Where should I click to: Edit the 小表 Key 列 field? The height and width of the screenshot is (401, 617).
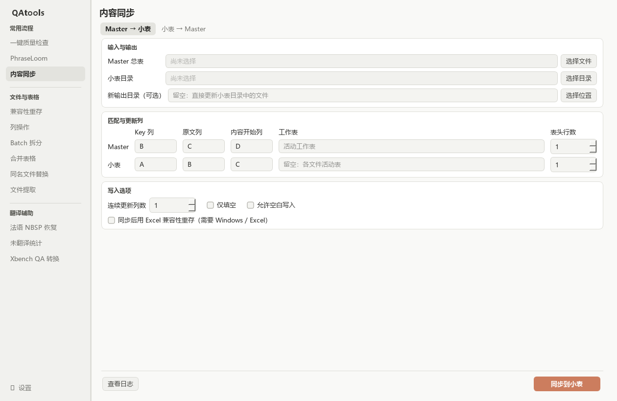coord(156,164)
